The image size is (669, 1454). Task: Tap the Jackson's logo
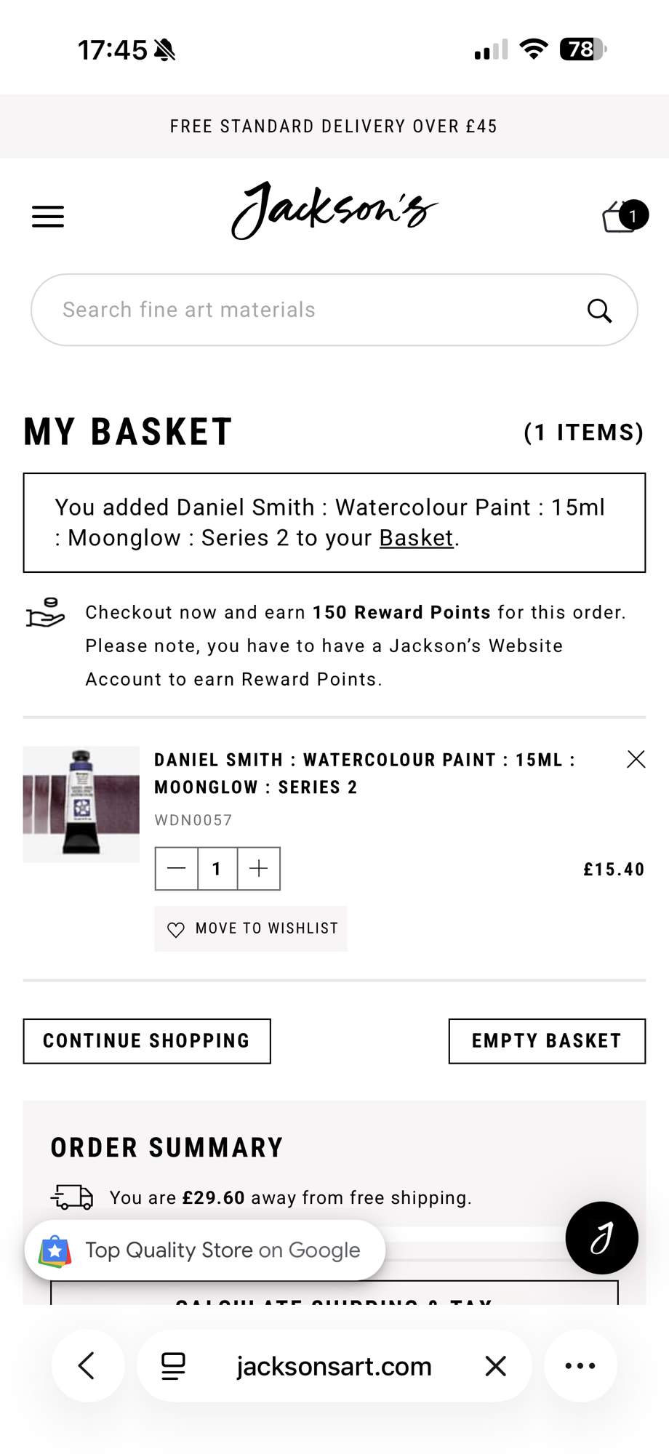pyautogui.click(x=334, y=211)
